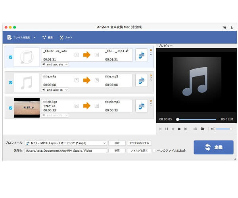
Task: Click Apply to All (すべてに応用する) button
Action: [139, 143]
